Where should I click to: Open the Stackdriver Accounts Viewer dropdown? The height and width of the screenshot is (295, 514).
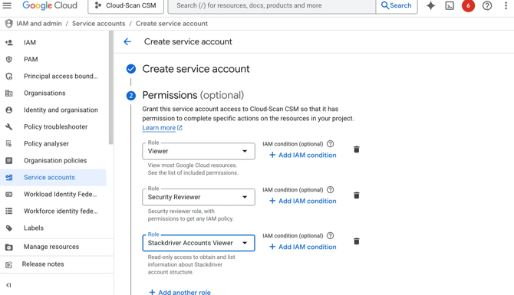[x=199, y=243]
